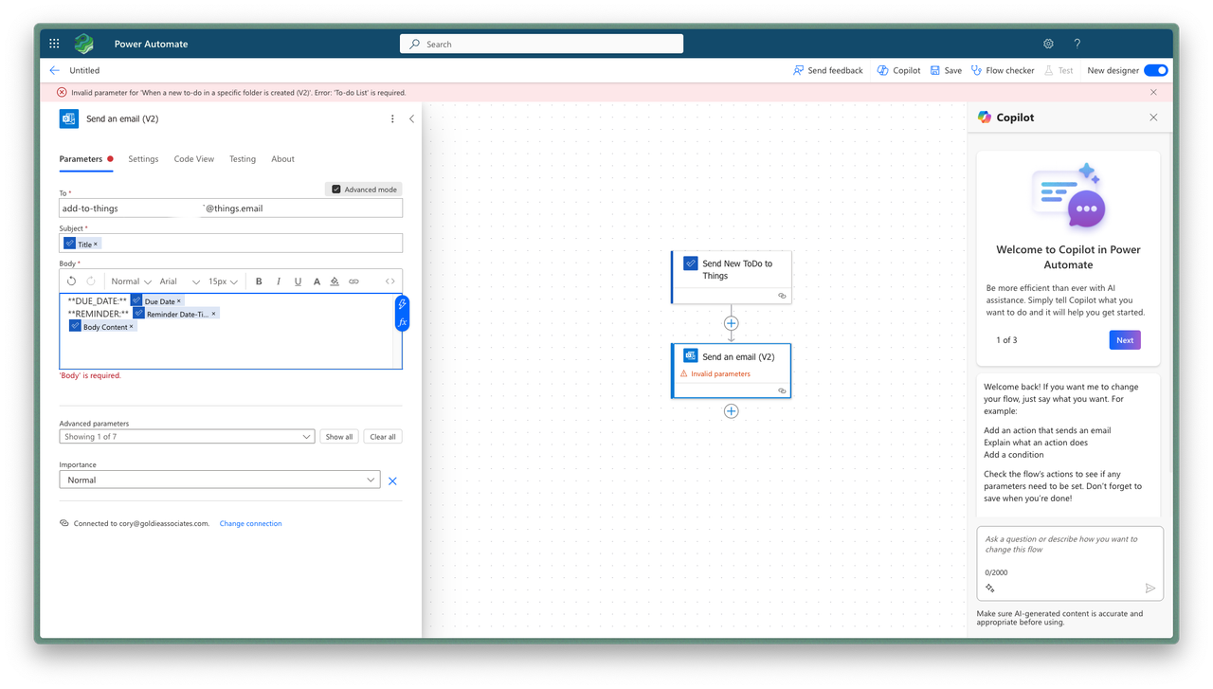Undo the last edit in the Body toolbar
Screen dimensions: 1213x689
71,281
